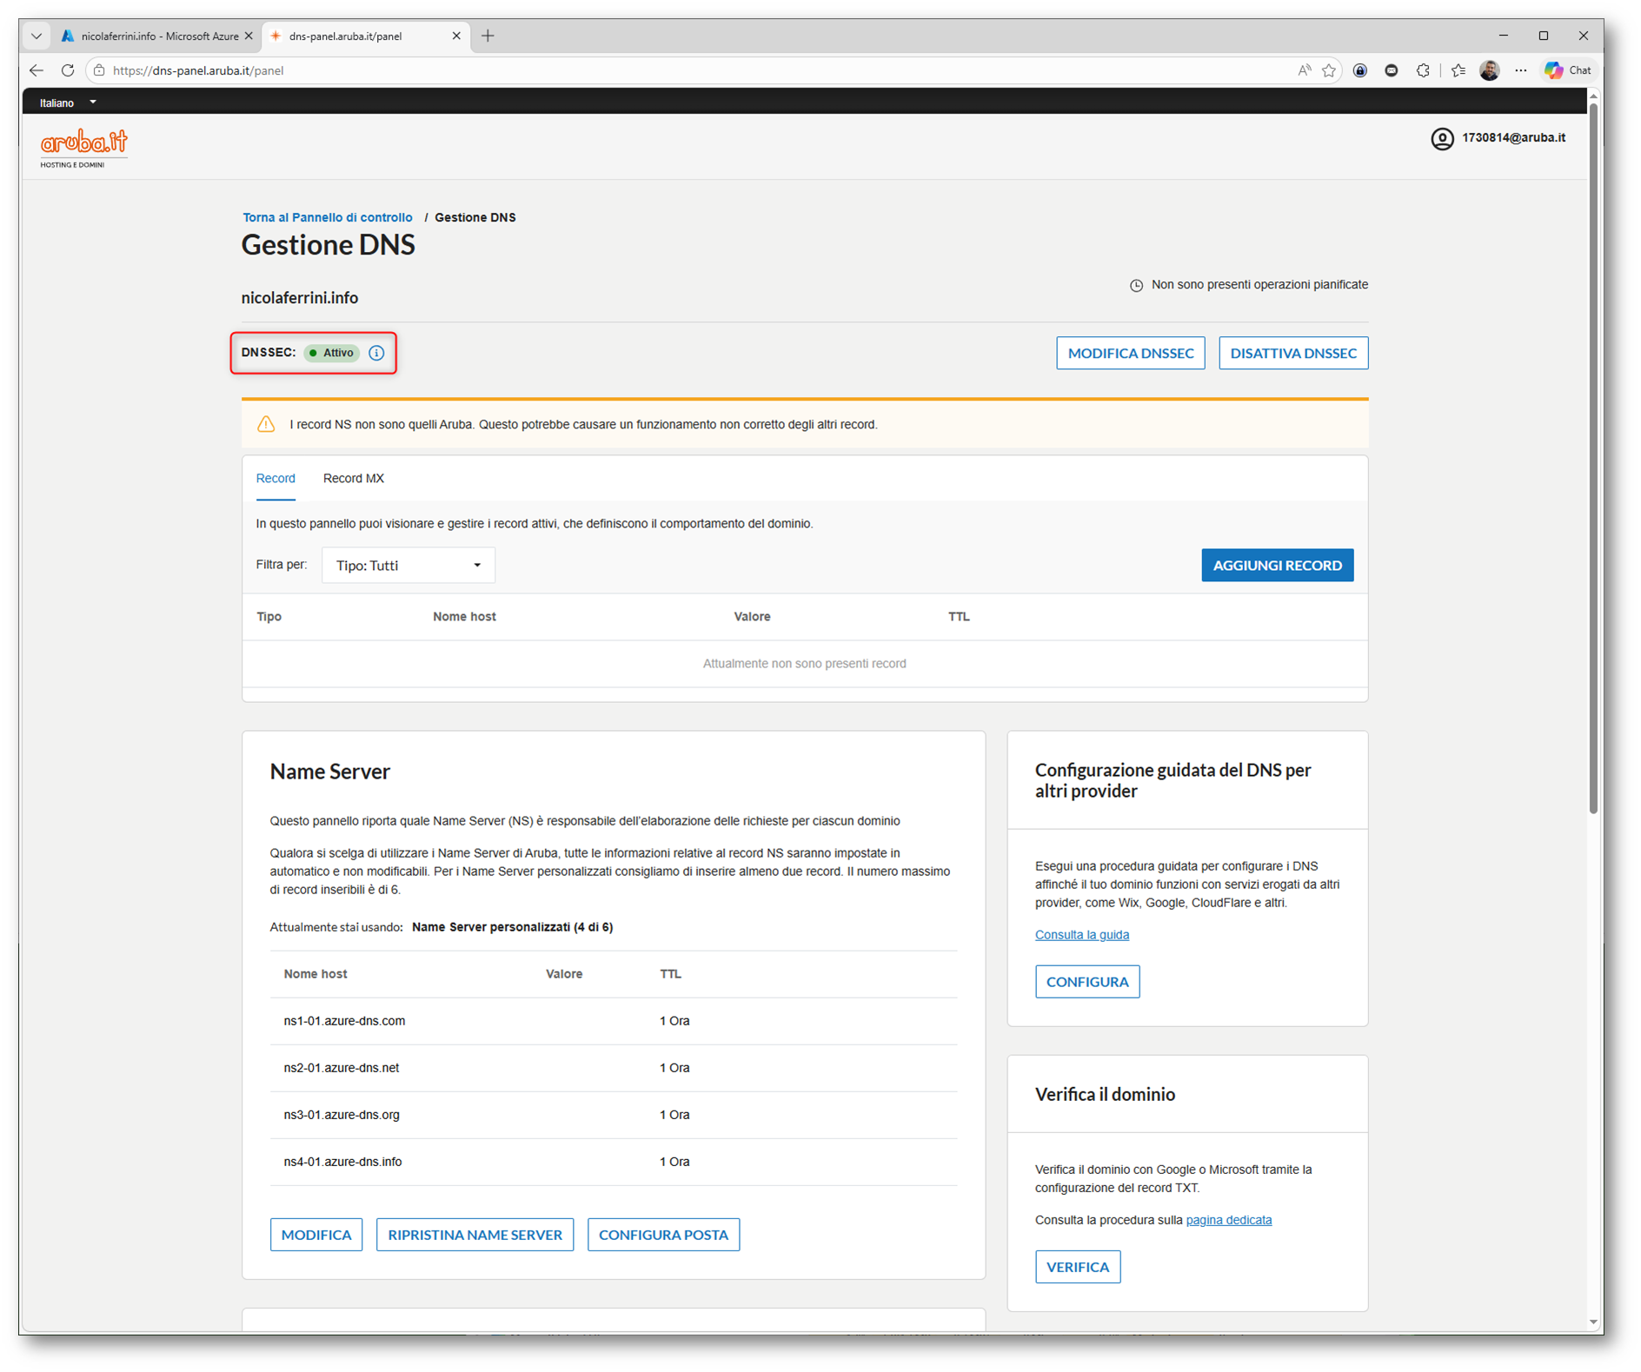The width and height of the screenshot is (1641, 1372).
Task: Click Torna al Pannello di controllo link
Action: 328,217
